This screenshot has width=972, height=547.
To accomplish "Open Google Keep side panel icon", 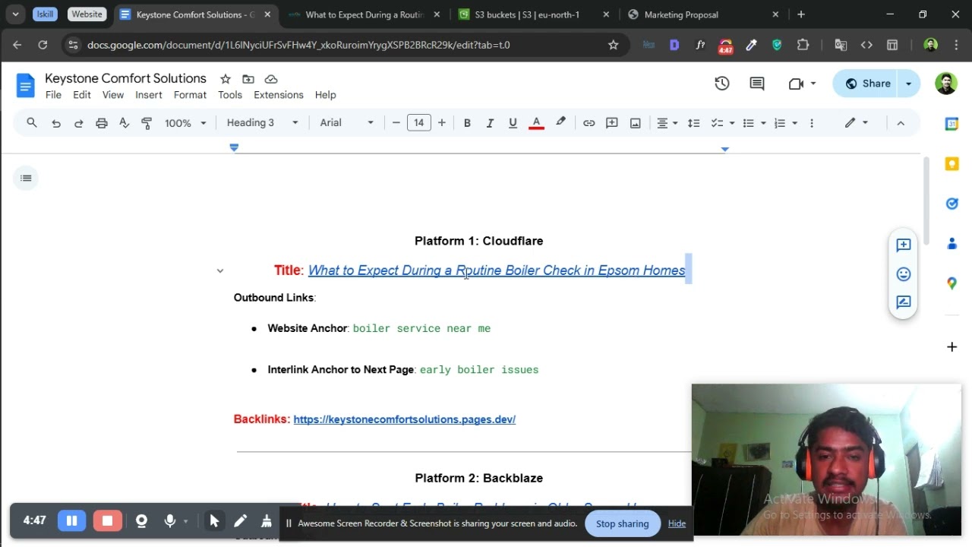I will point(951,163).
